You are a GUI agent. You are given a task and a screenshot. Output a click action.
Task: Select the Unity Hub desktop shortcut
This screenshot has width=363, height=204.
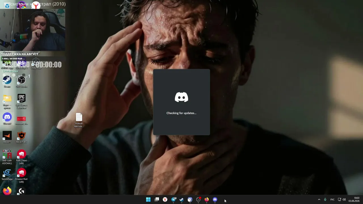pyautogui.click(x=36, y=64)
